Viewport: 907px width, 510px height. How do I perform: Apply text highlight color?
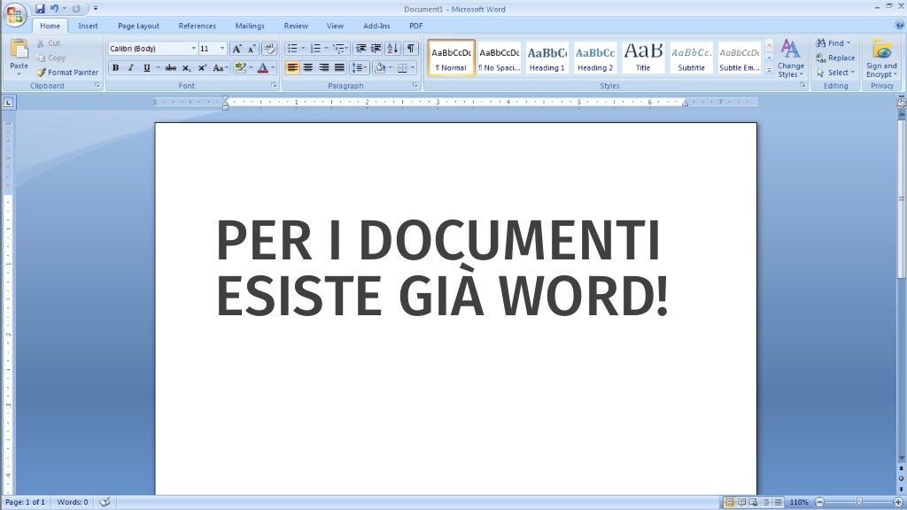(241, 68)
